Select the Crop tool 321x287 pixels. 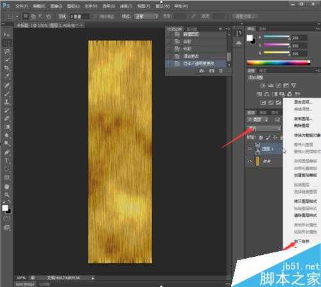coord(7,68)
